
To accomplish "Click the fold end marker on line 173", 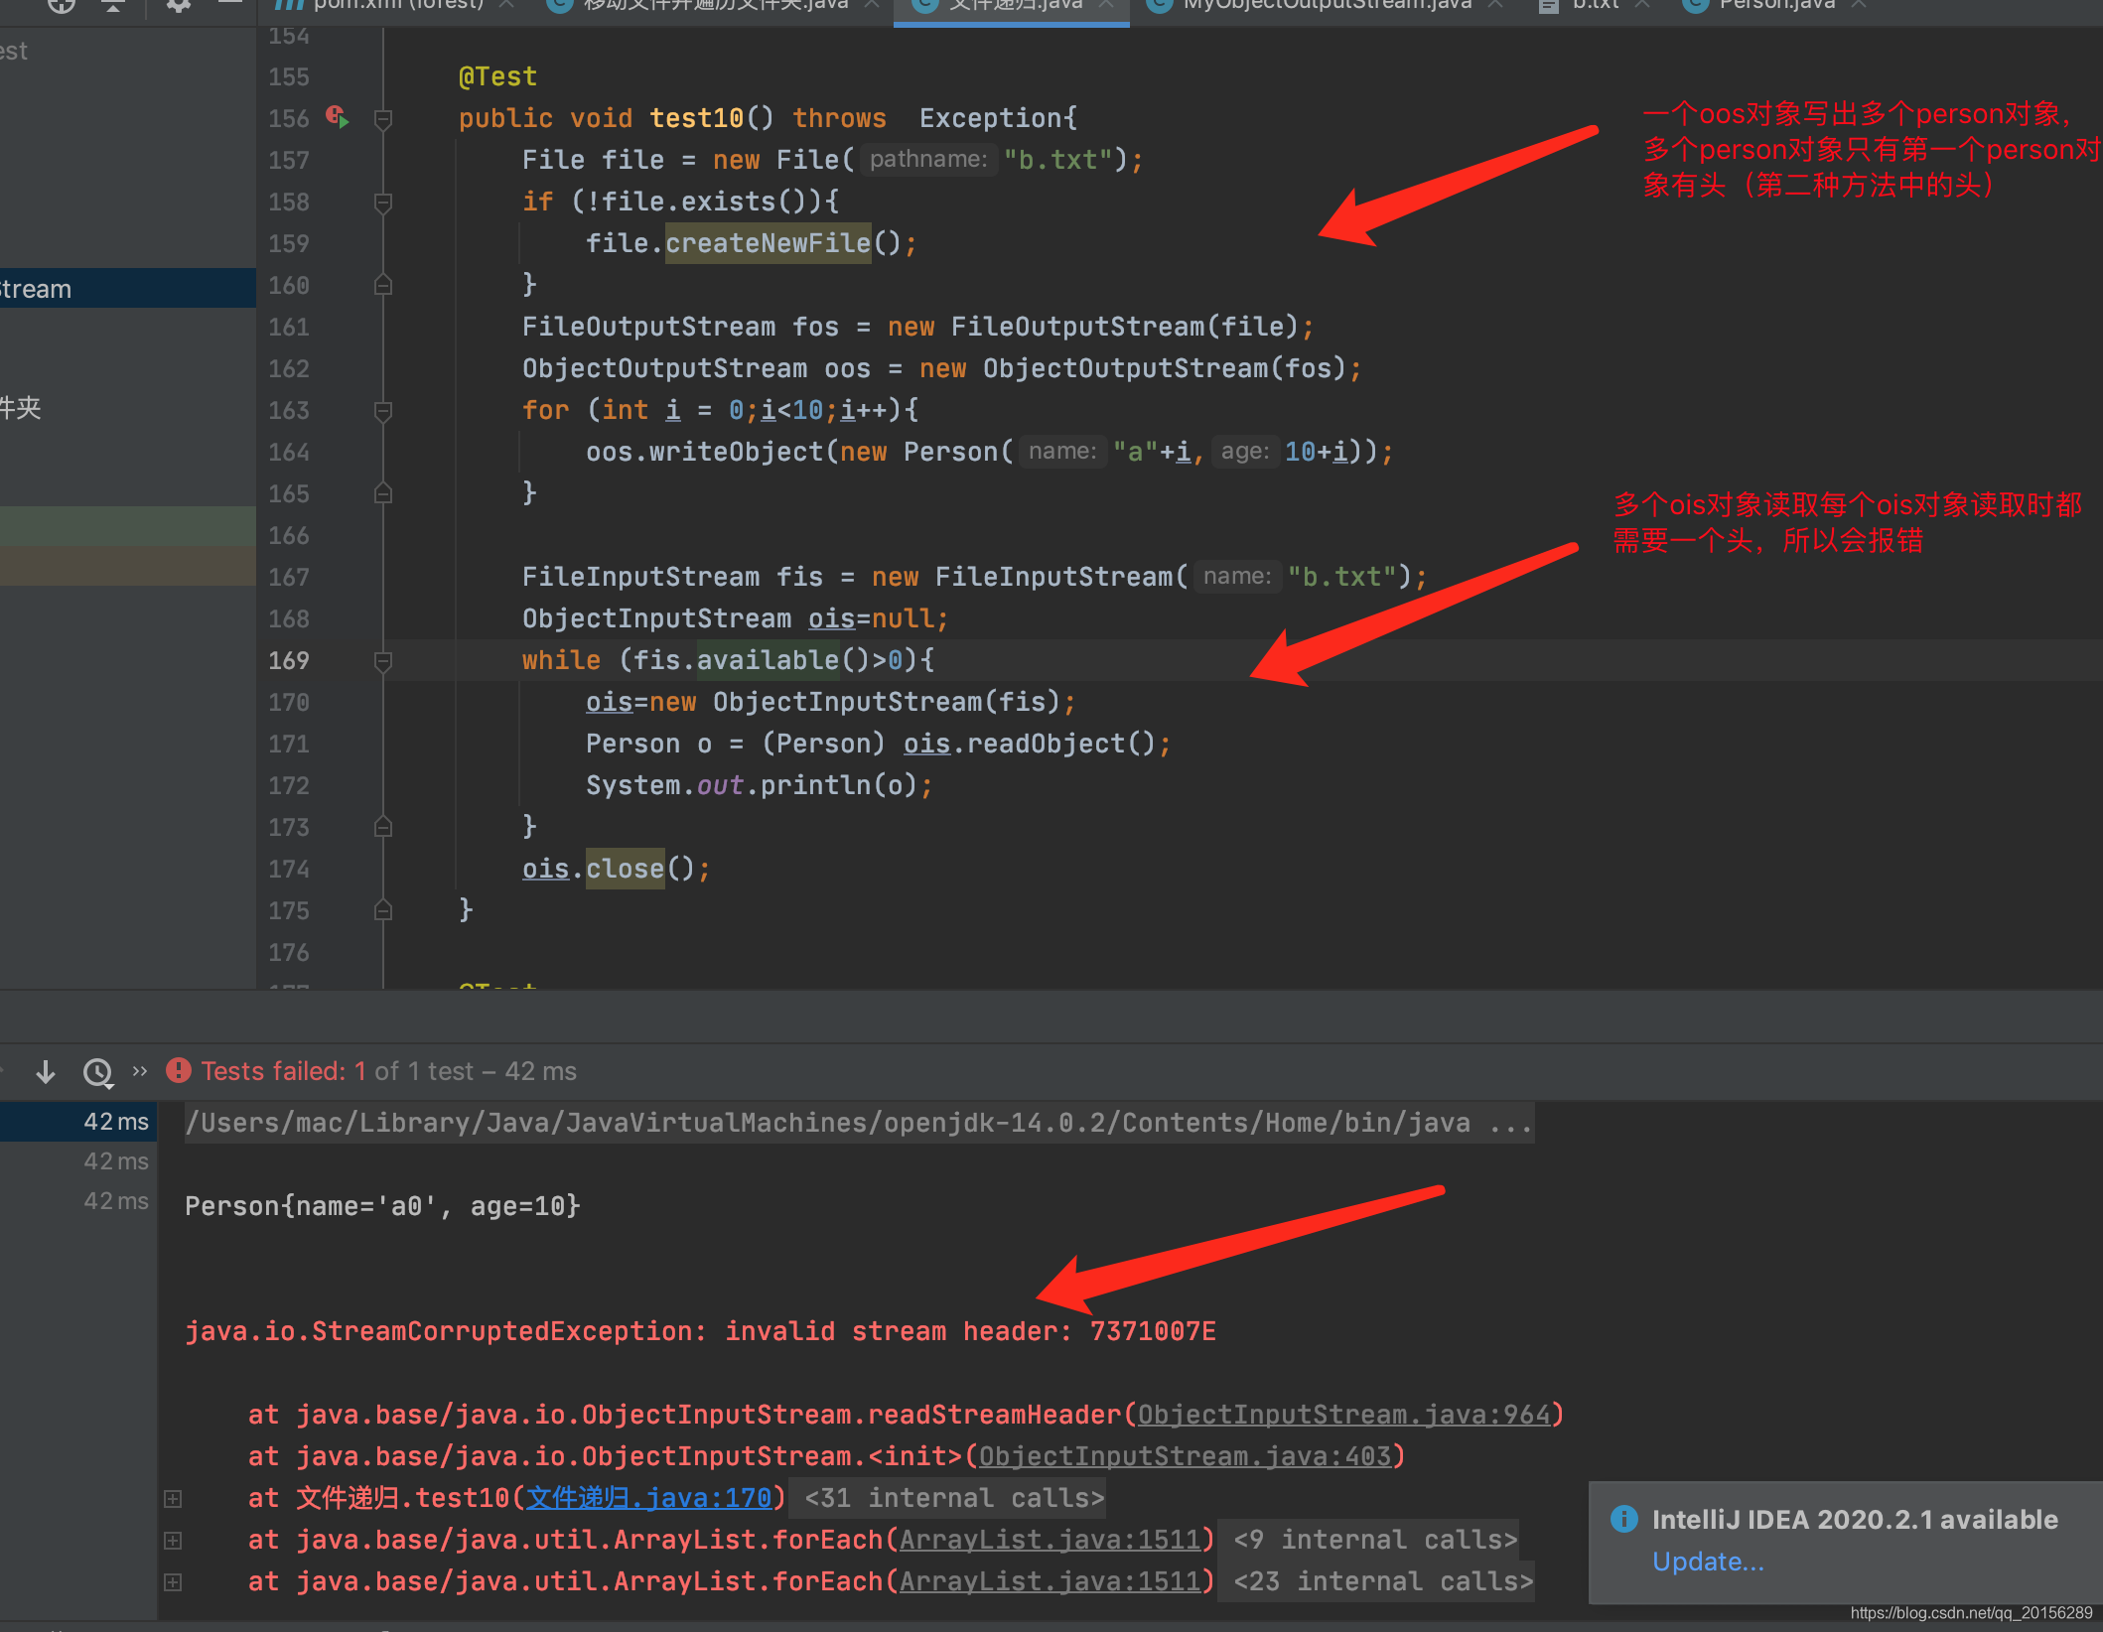I will [383, 827].
